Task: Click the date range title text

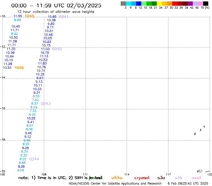Action: (x=56, y=5)
